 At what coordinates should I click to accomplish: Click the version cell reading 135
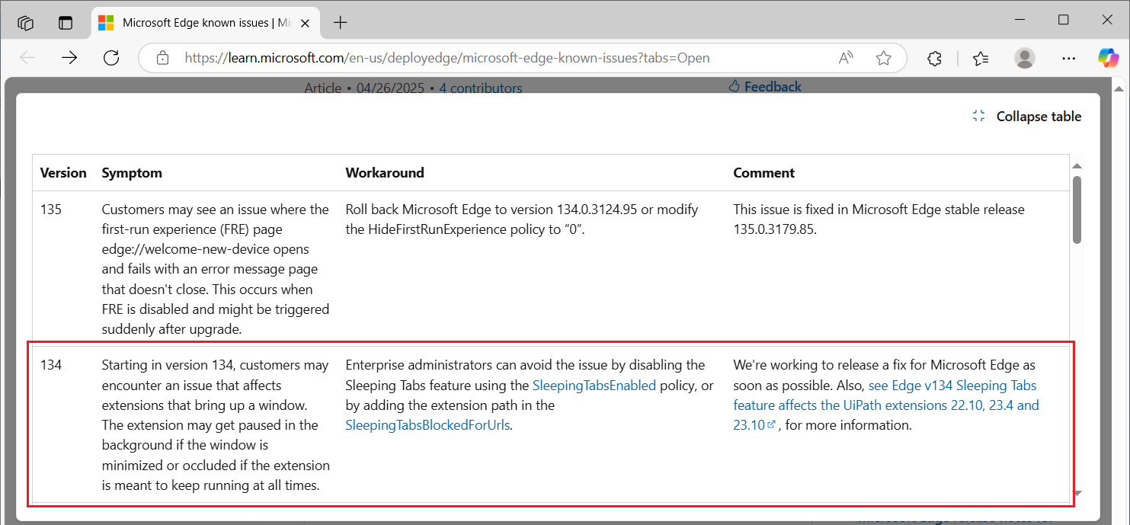pos(51,210)
